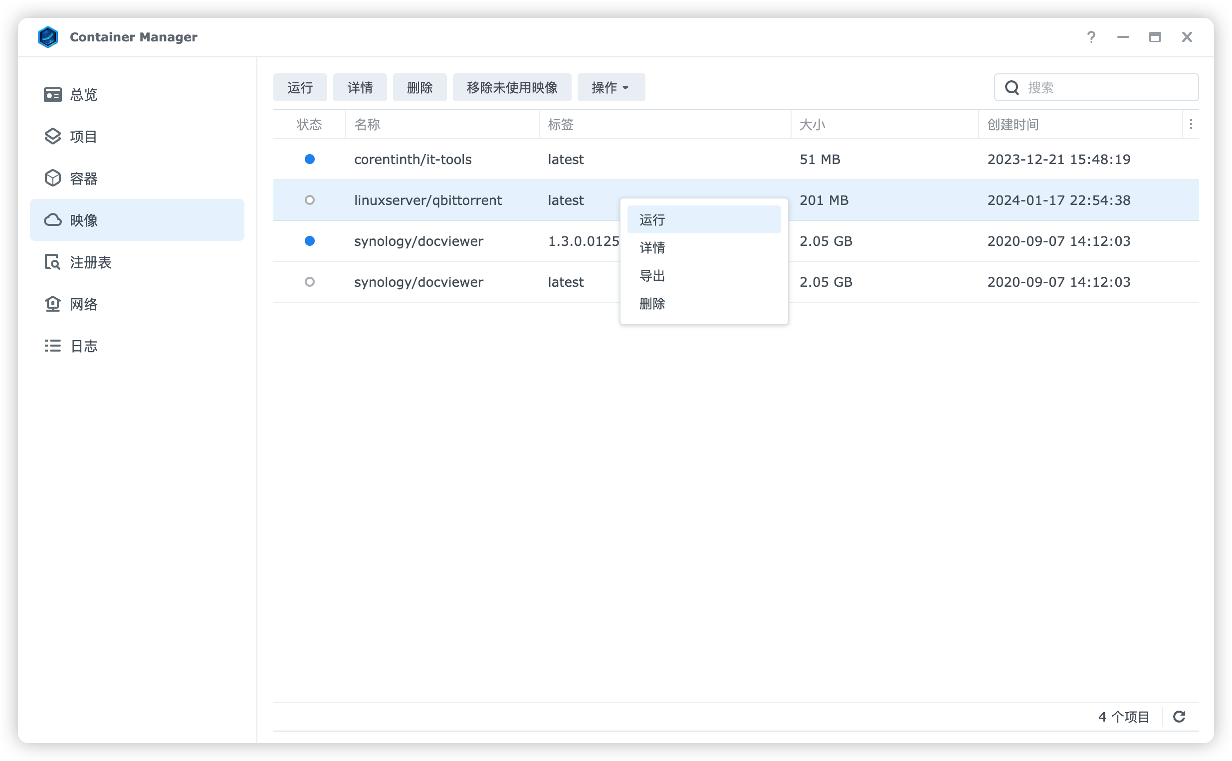Open Containers (容器) cube icon
The image size is (1232, 761).
(x=52, y=178)
